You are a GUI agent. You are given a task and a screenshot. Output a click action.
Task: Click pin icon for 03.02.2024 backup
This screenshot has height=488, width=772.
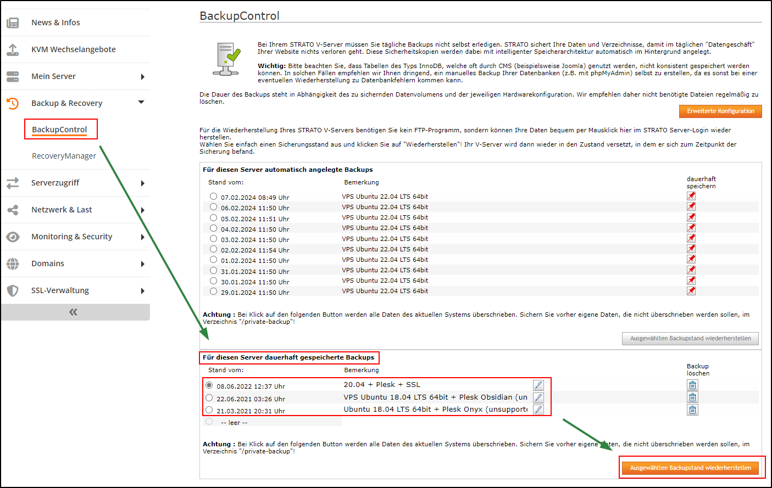(691, 238)
